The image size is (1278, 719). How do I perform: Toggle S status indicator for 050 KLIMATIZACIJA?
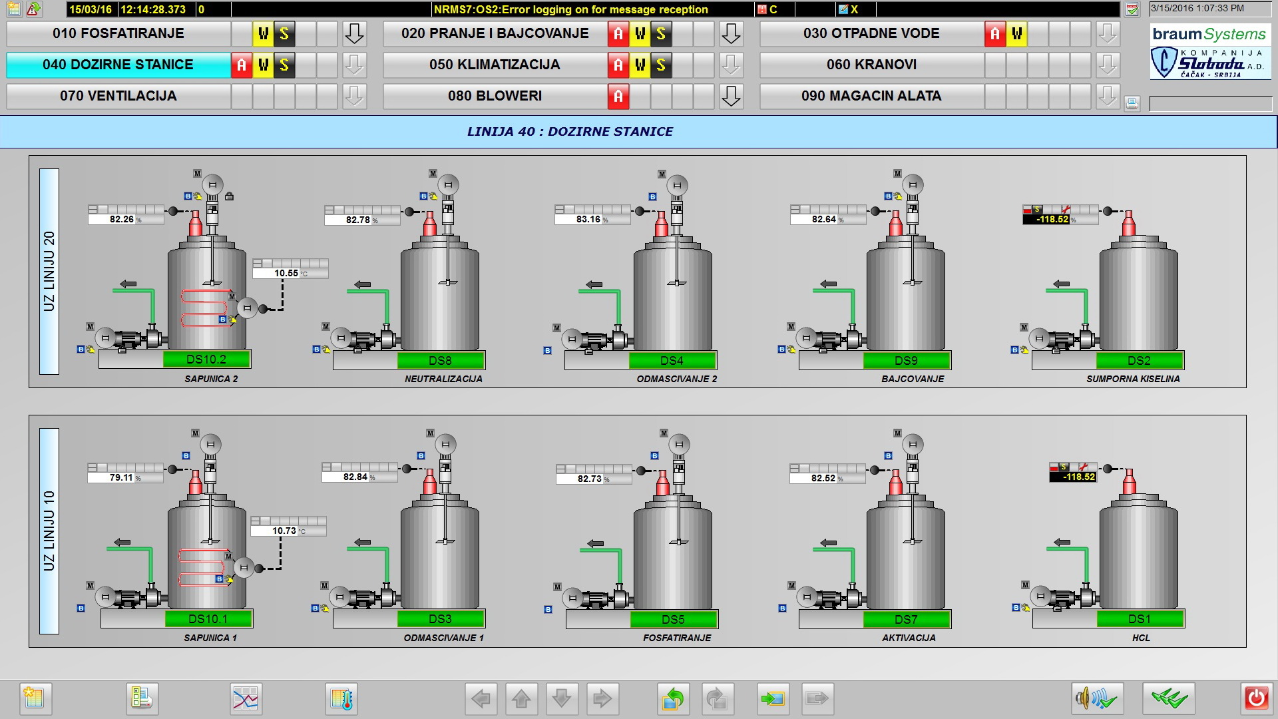point(661,65)
